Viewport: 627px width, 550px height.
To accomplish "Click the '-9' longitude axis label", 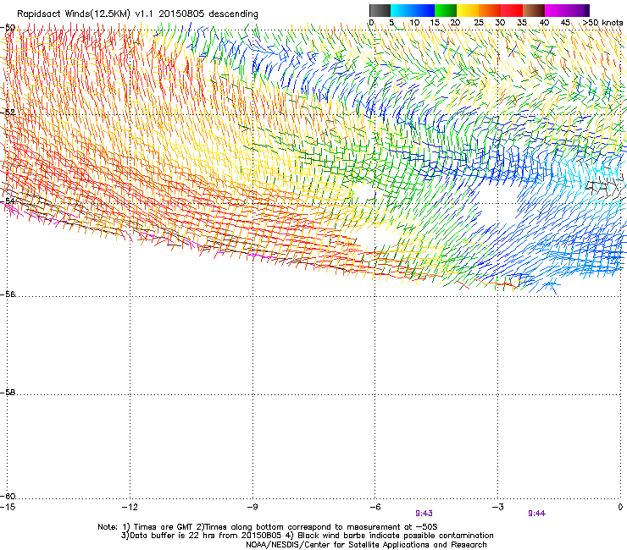I will point(252,507).
